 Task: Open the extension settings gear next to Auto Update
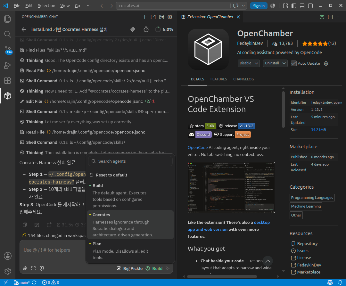coord(326,63)
